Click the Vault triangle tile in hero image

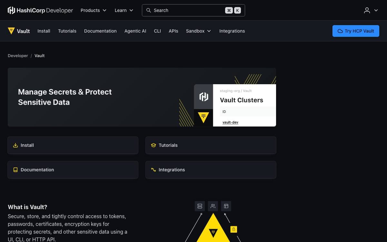coord(203,117)
